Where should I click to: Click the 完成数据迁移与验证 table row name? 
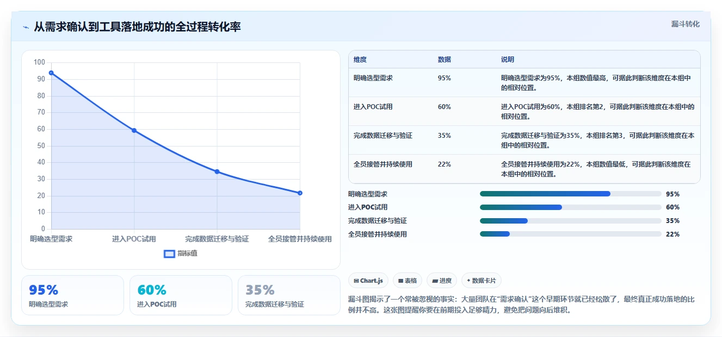382,136
